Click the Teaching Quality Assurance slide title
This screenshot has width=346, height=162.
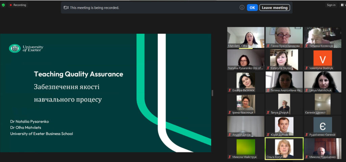(x=78, y=74)
